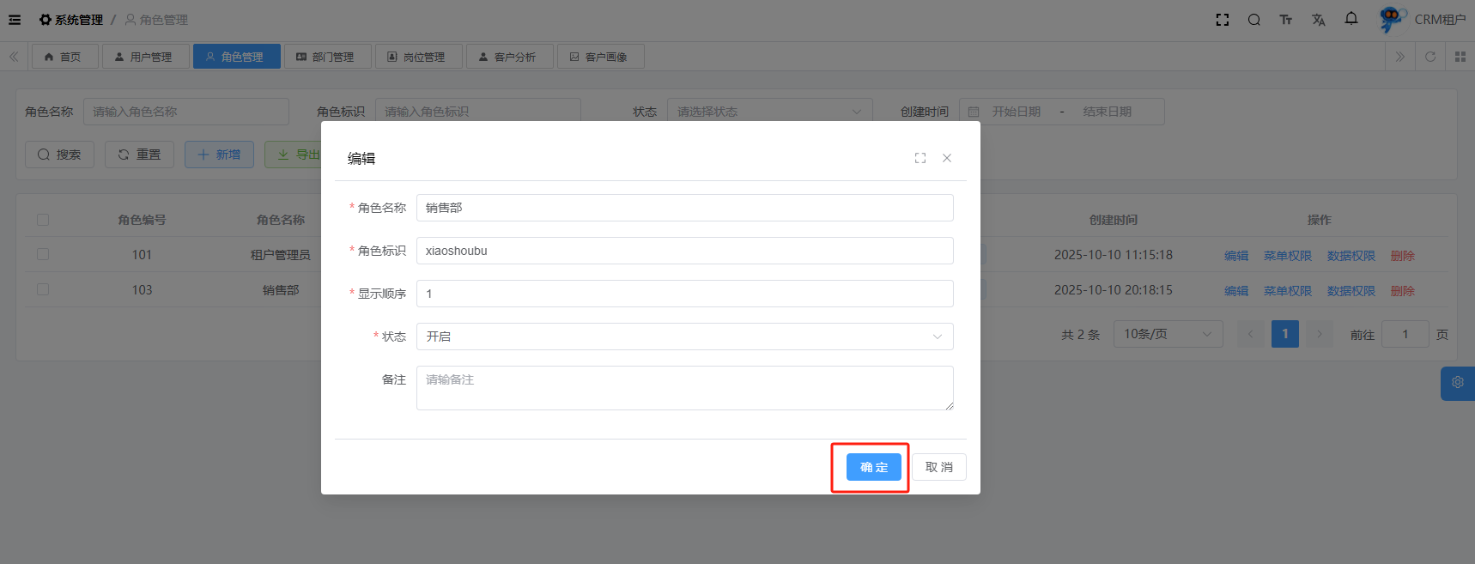Expand the 状态 dropdown in edit dialog
This screenshot has width=1475, height=564.
click(684, 337)
